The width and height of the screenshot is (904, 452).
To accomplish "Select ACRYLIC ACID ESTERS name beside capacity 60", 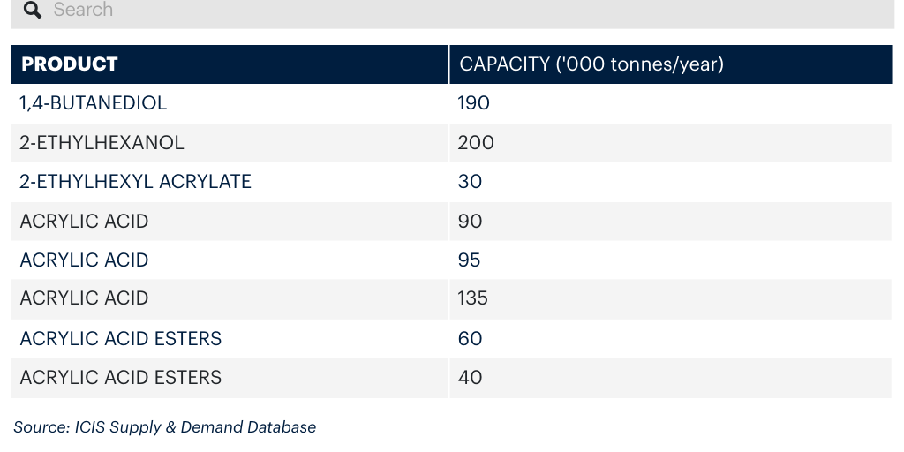I will (120, 338).
